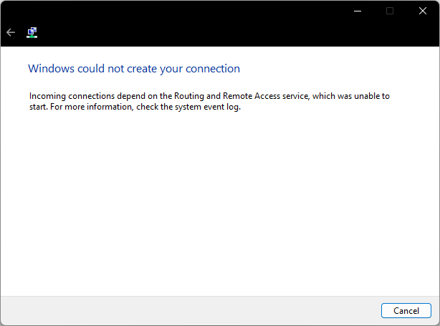Click the Cancel button
This screenshot has width=440, height=326.
(406, 310)
